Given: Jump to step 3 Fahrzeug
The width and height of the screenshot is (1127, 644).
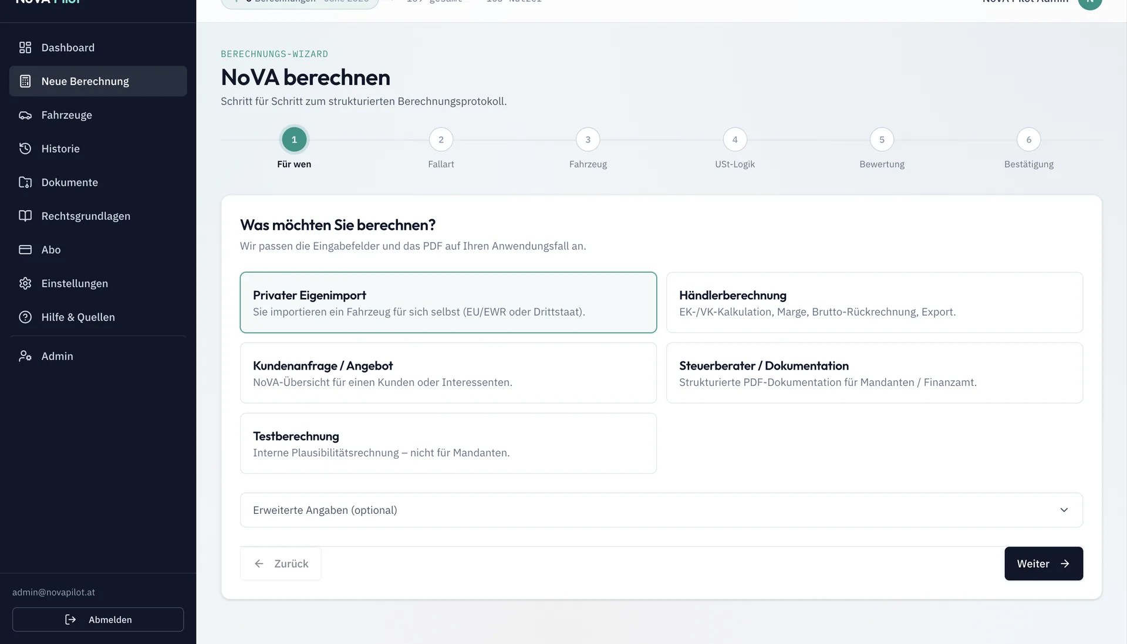Looking at the screenshot, I should [x=588, y=140].
